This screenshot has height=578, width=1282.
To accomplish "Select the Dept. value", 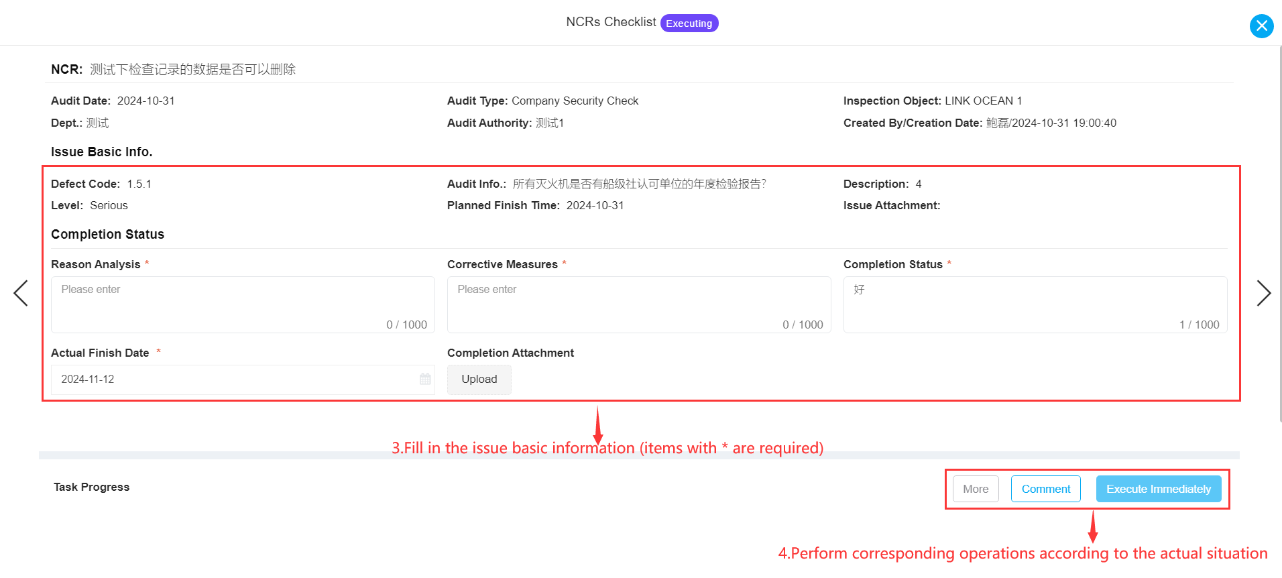I will [x=98, y=123].
